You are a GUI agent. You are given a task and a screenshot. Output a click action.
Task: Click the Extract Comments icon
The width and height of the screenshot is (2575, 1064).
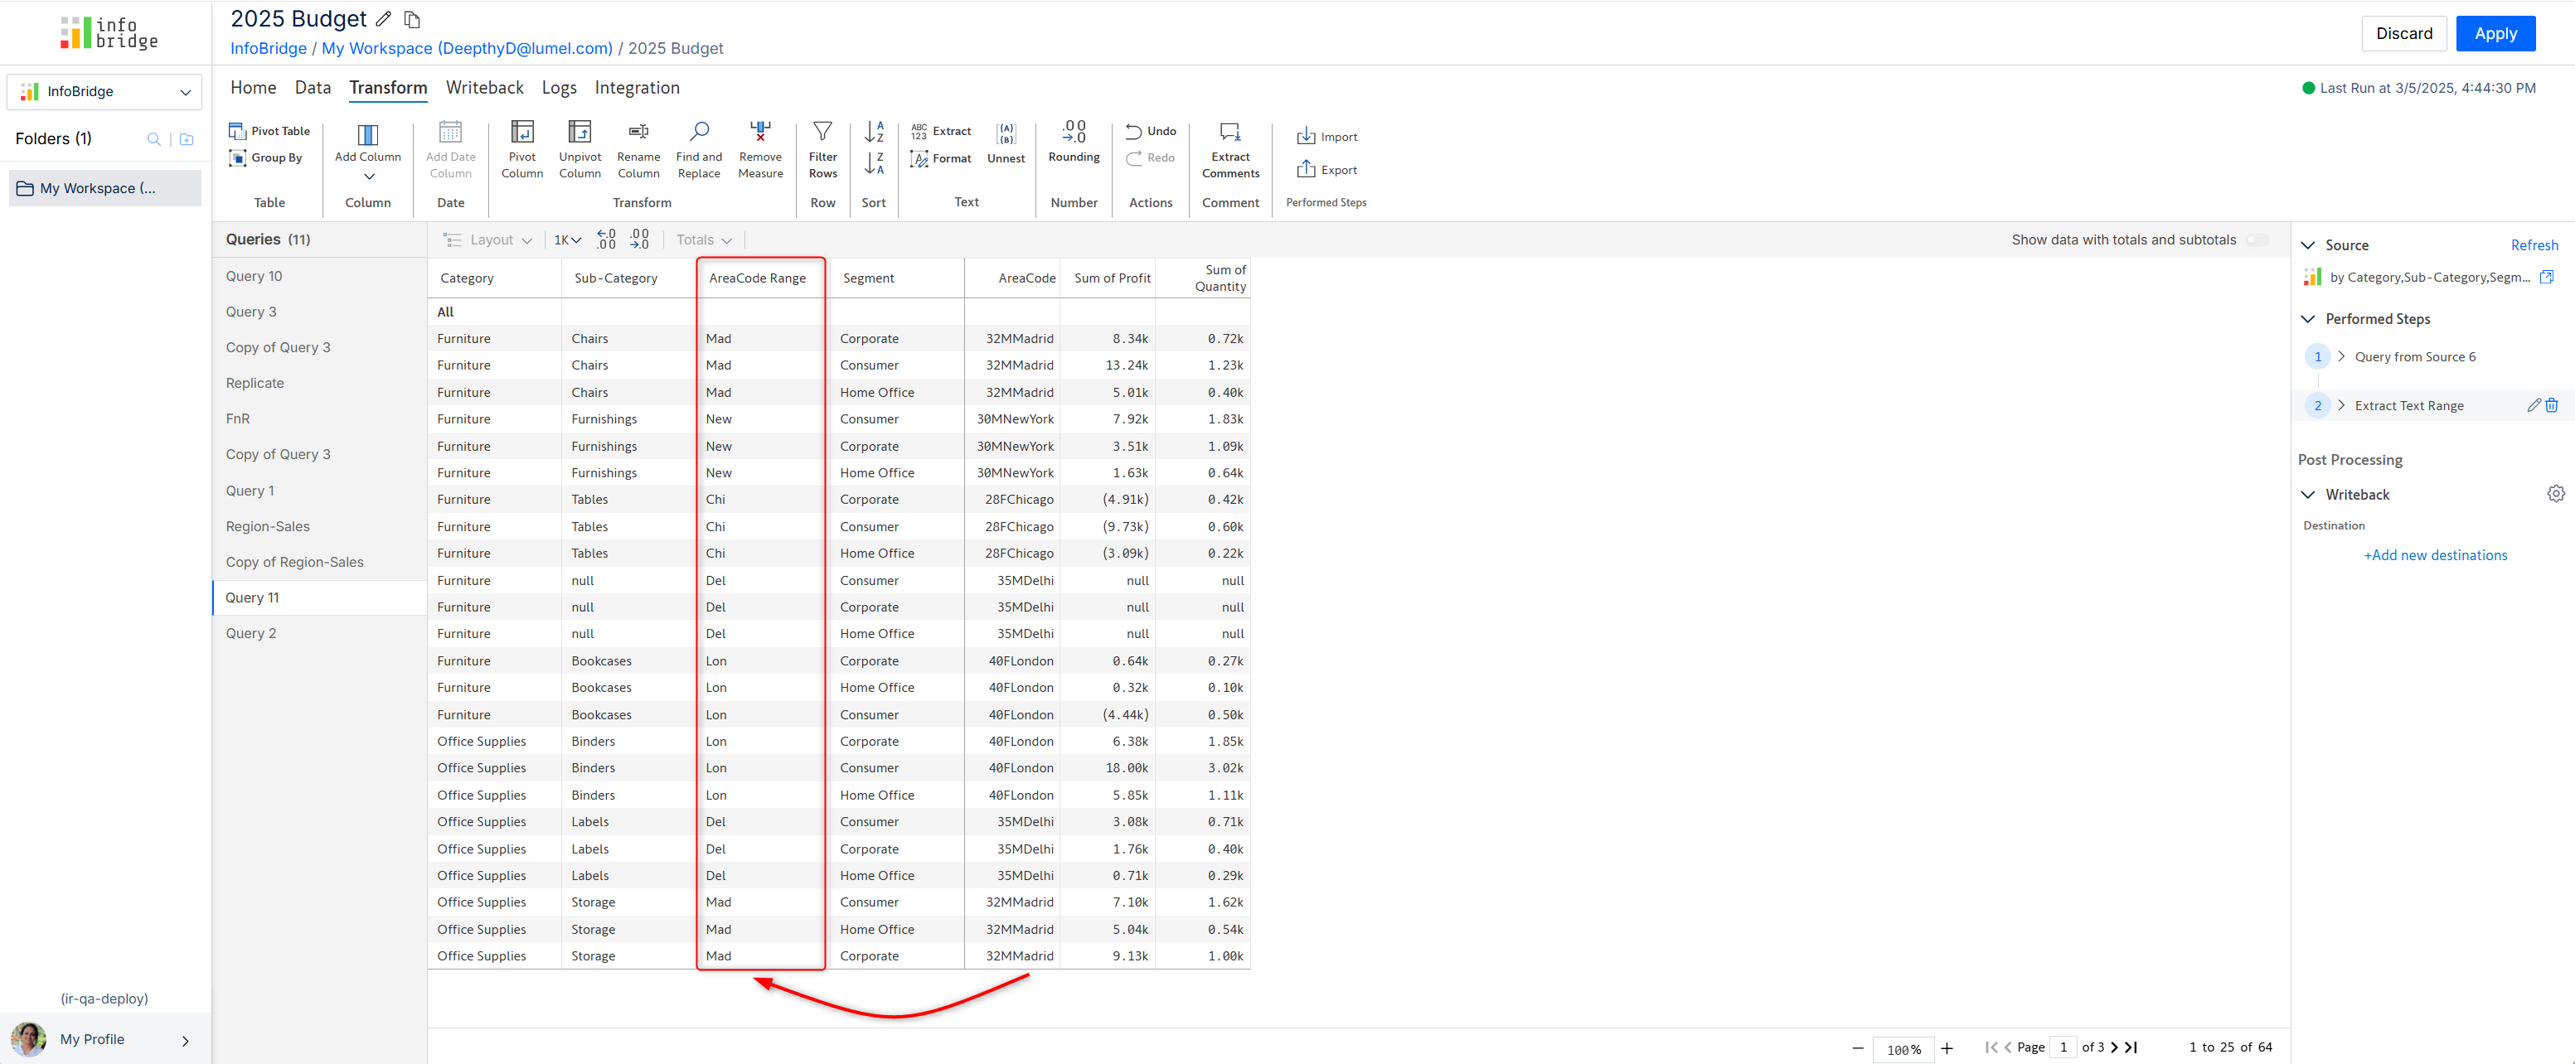(1229, 133)
